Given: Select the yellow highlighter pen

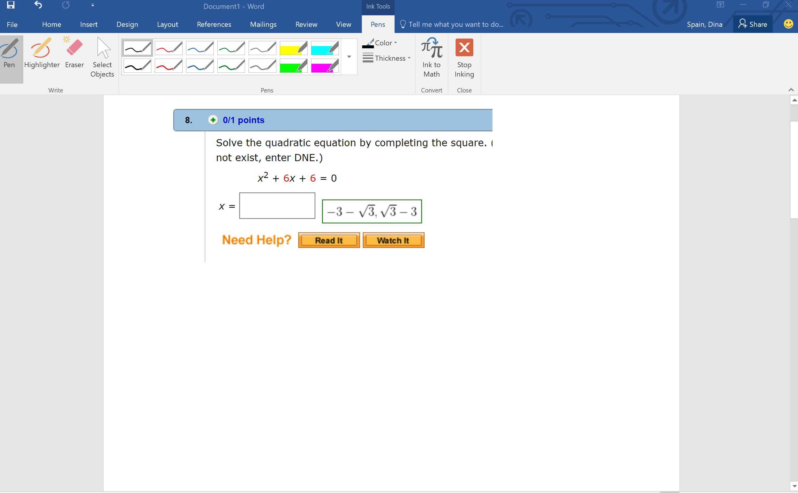Looking at the screenshot, I should coord(293,48).
